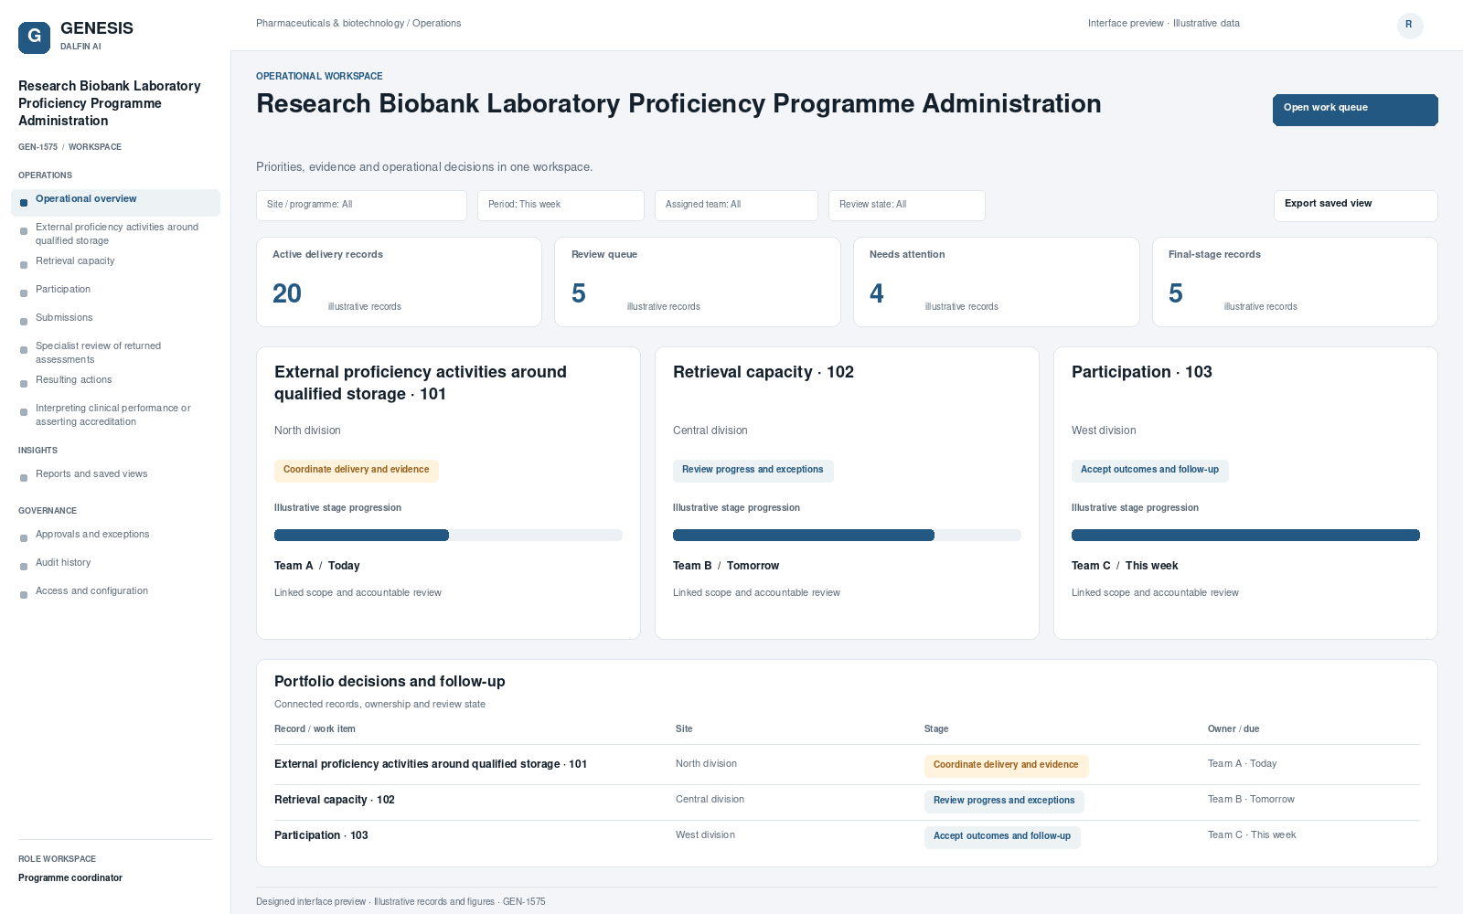Open table row Retrieval capacity 102
The image size is (1463, 914).
pyautogui.click(x=847, y=801)
